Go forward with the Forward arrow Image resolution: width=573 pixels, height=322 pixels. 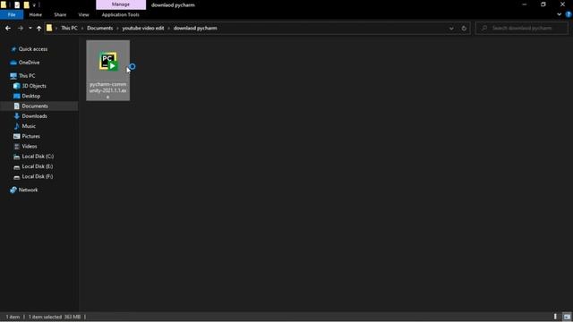[x=21, y=28]
